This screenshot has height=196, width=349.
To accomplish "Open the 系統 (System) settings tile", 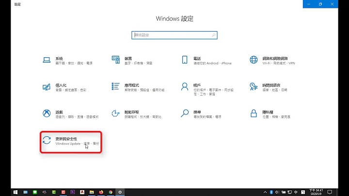I will [68, 60].
